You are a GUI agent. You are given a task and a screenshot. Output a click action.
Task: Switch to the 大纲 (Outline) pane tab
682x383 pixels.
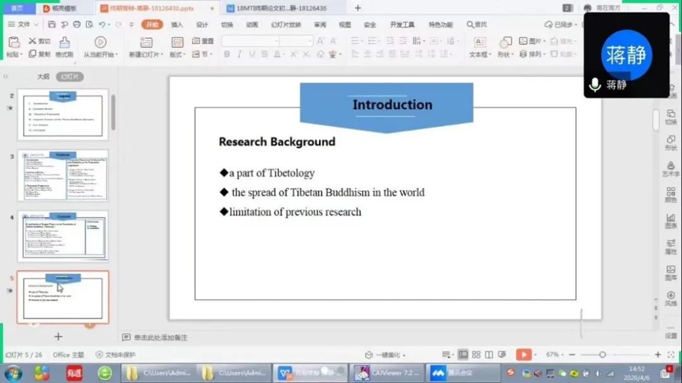click(x=42, y=76)
